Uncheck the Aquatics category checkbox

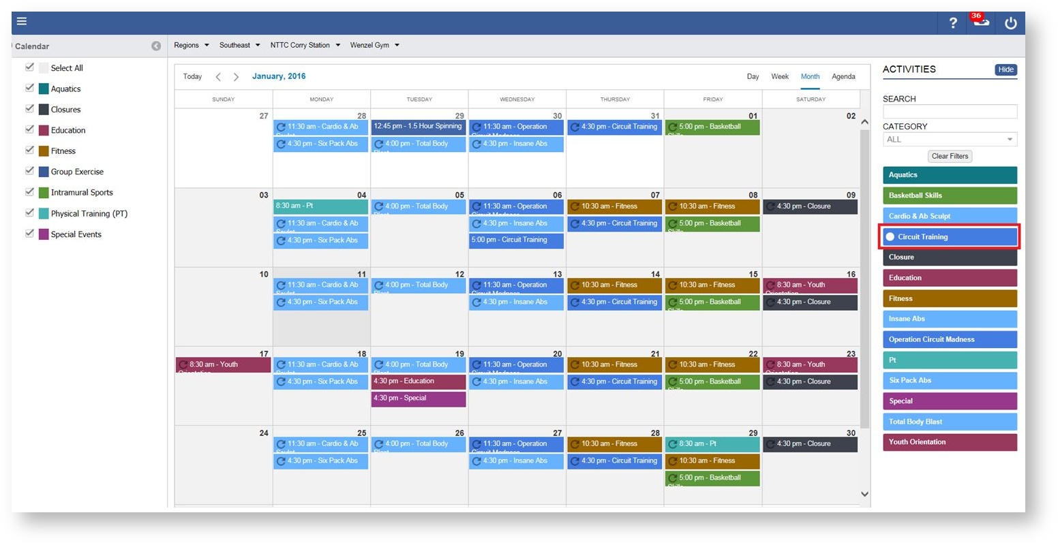29,89
